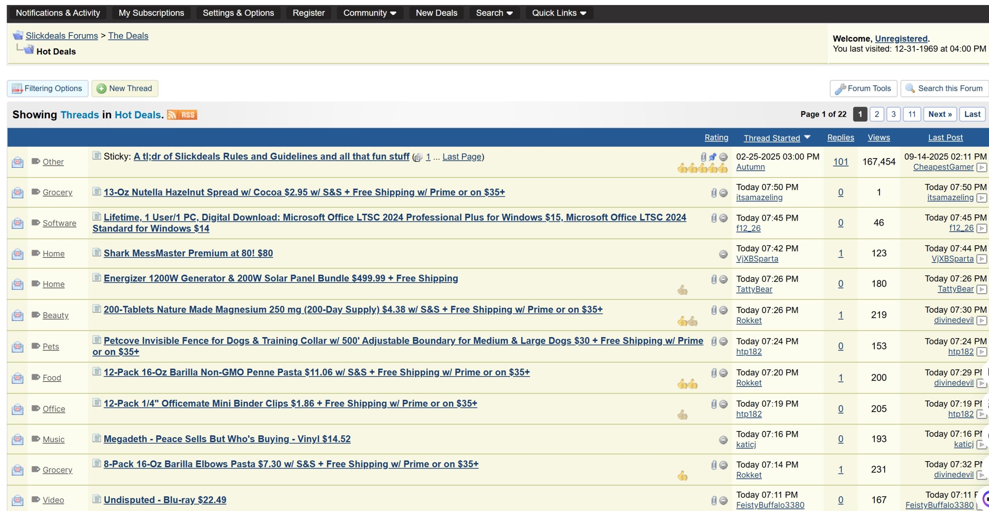Open the Energizer 1200W Generator bundle thread

pos(281,278)
